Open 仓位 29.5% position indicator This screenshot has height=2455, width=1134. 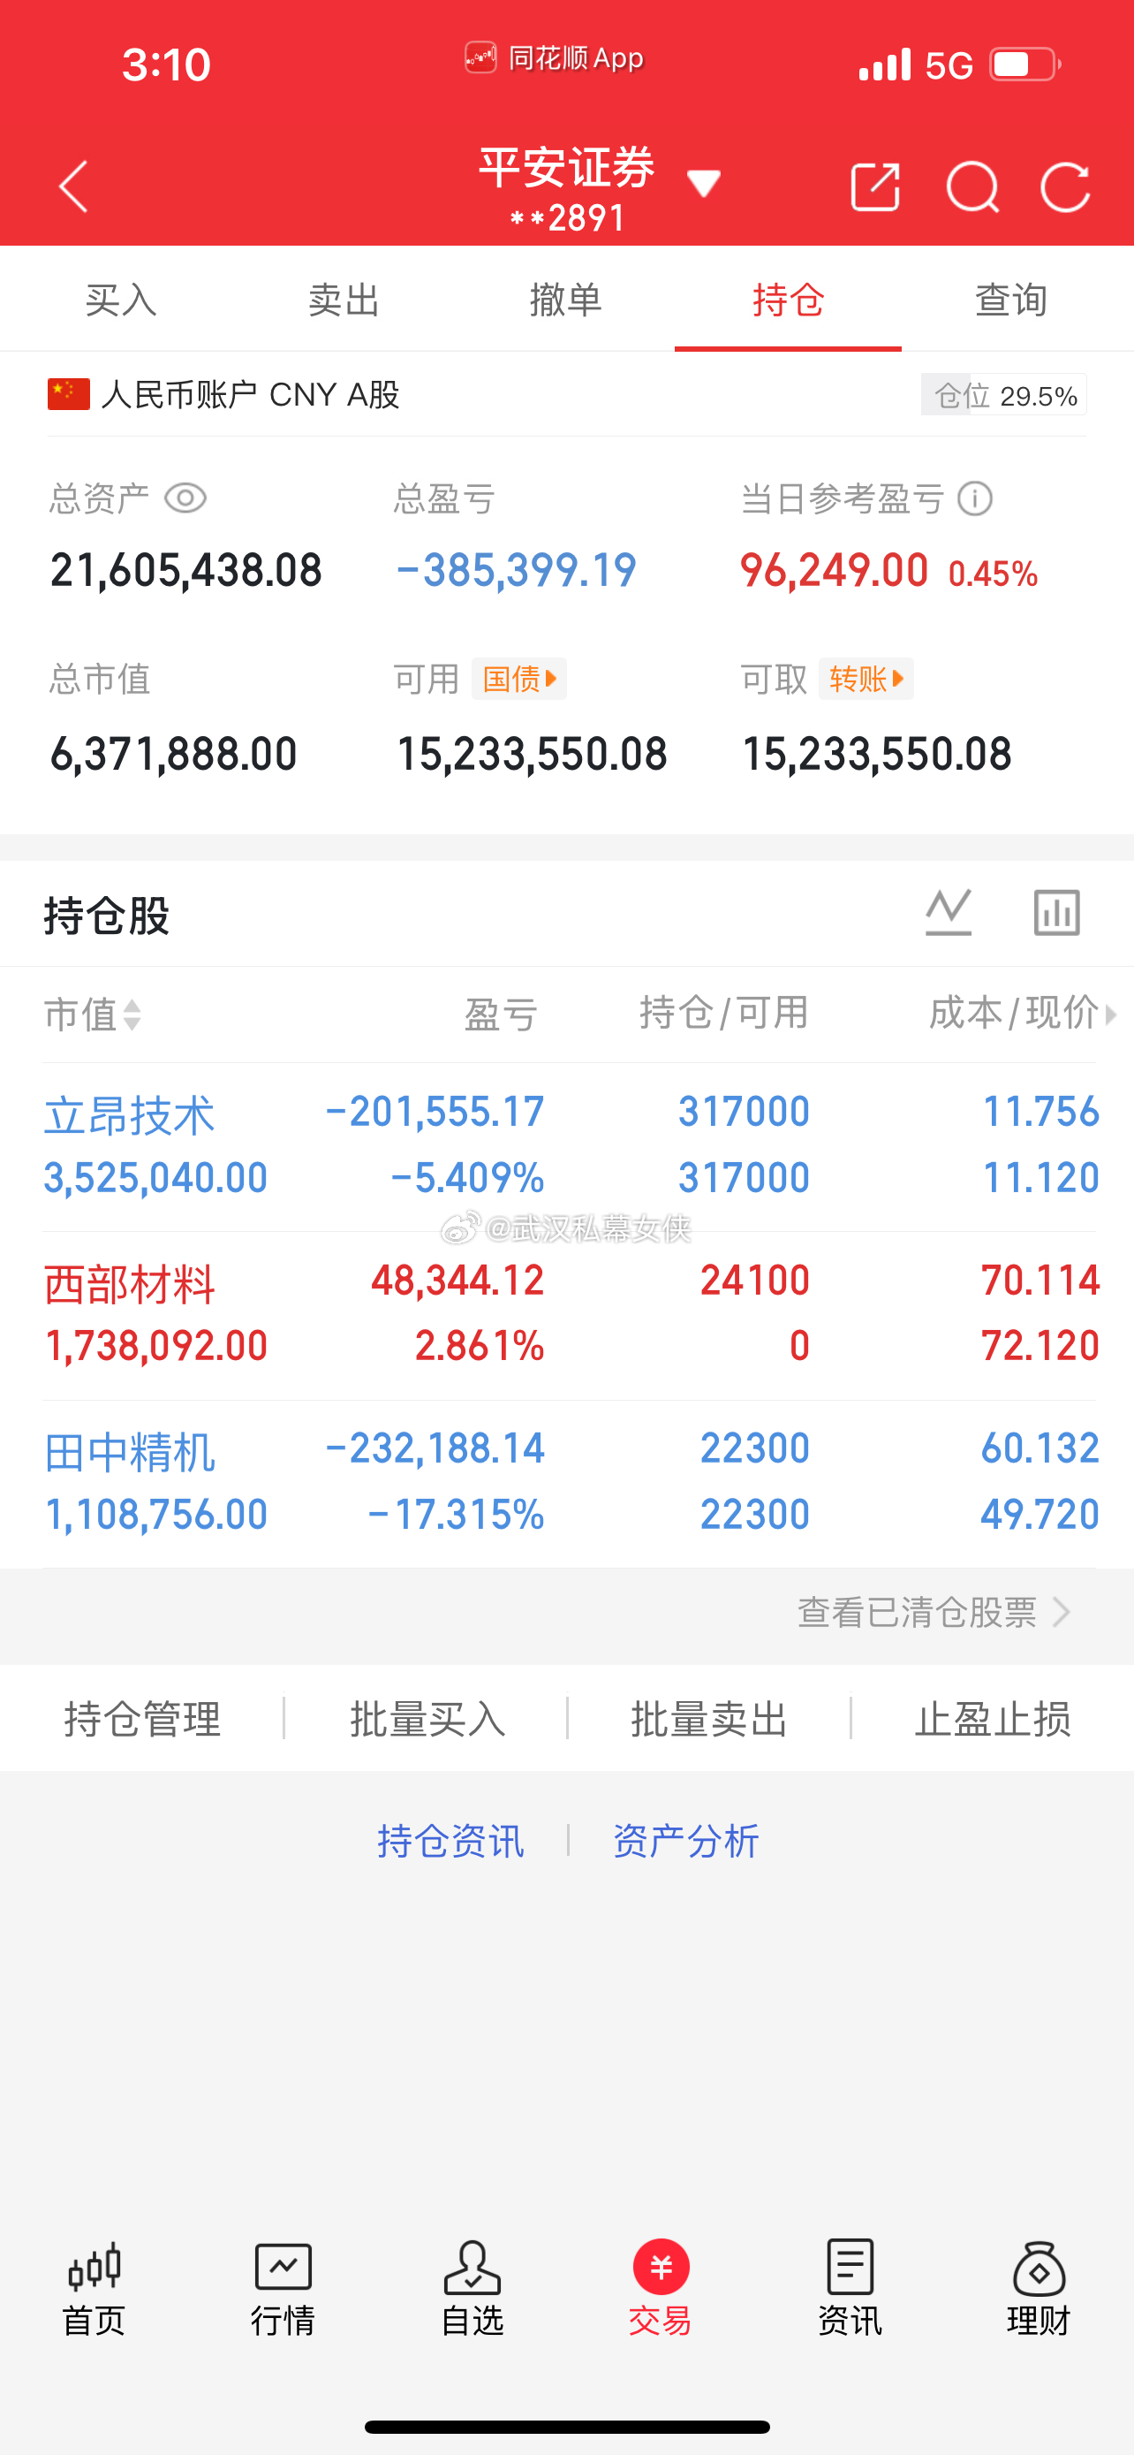click(1003, 394)
